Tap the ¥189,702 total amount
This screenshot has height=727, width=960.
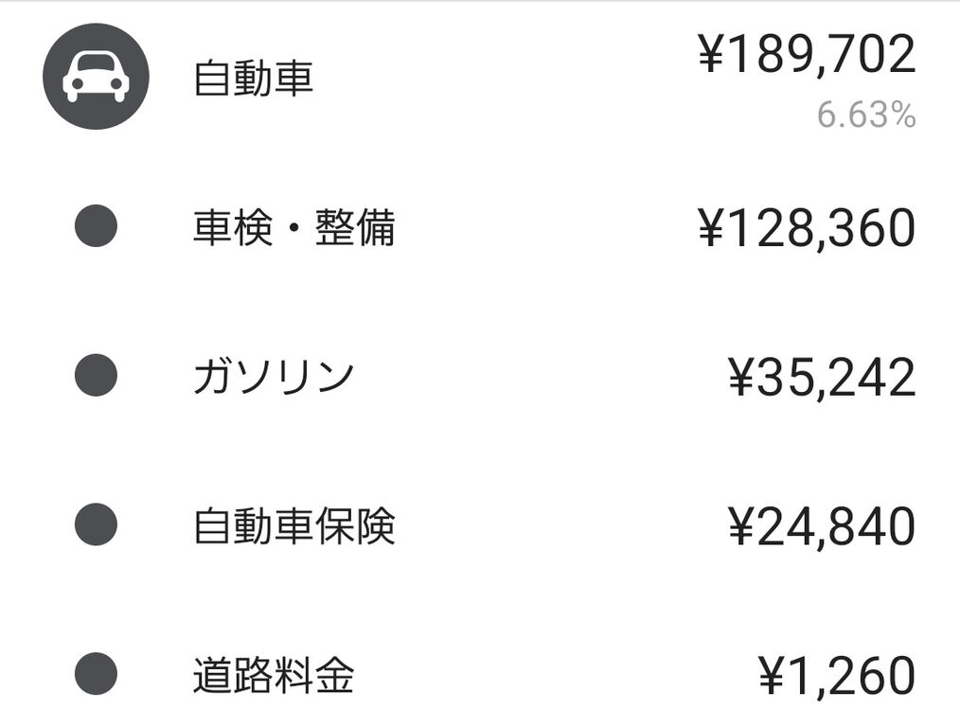[x=807, y=55]
